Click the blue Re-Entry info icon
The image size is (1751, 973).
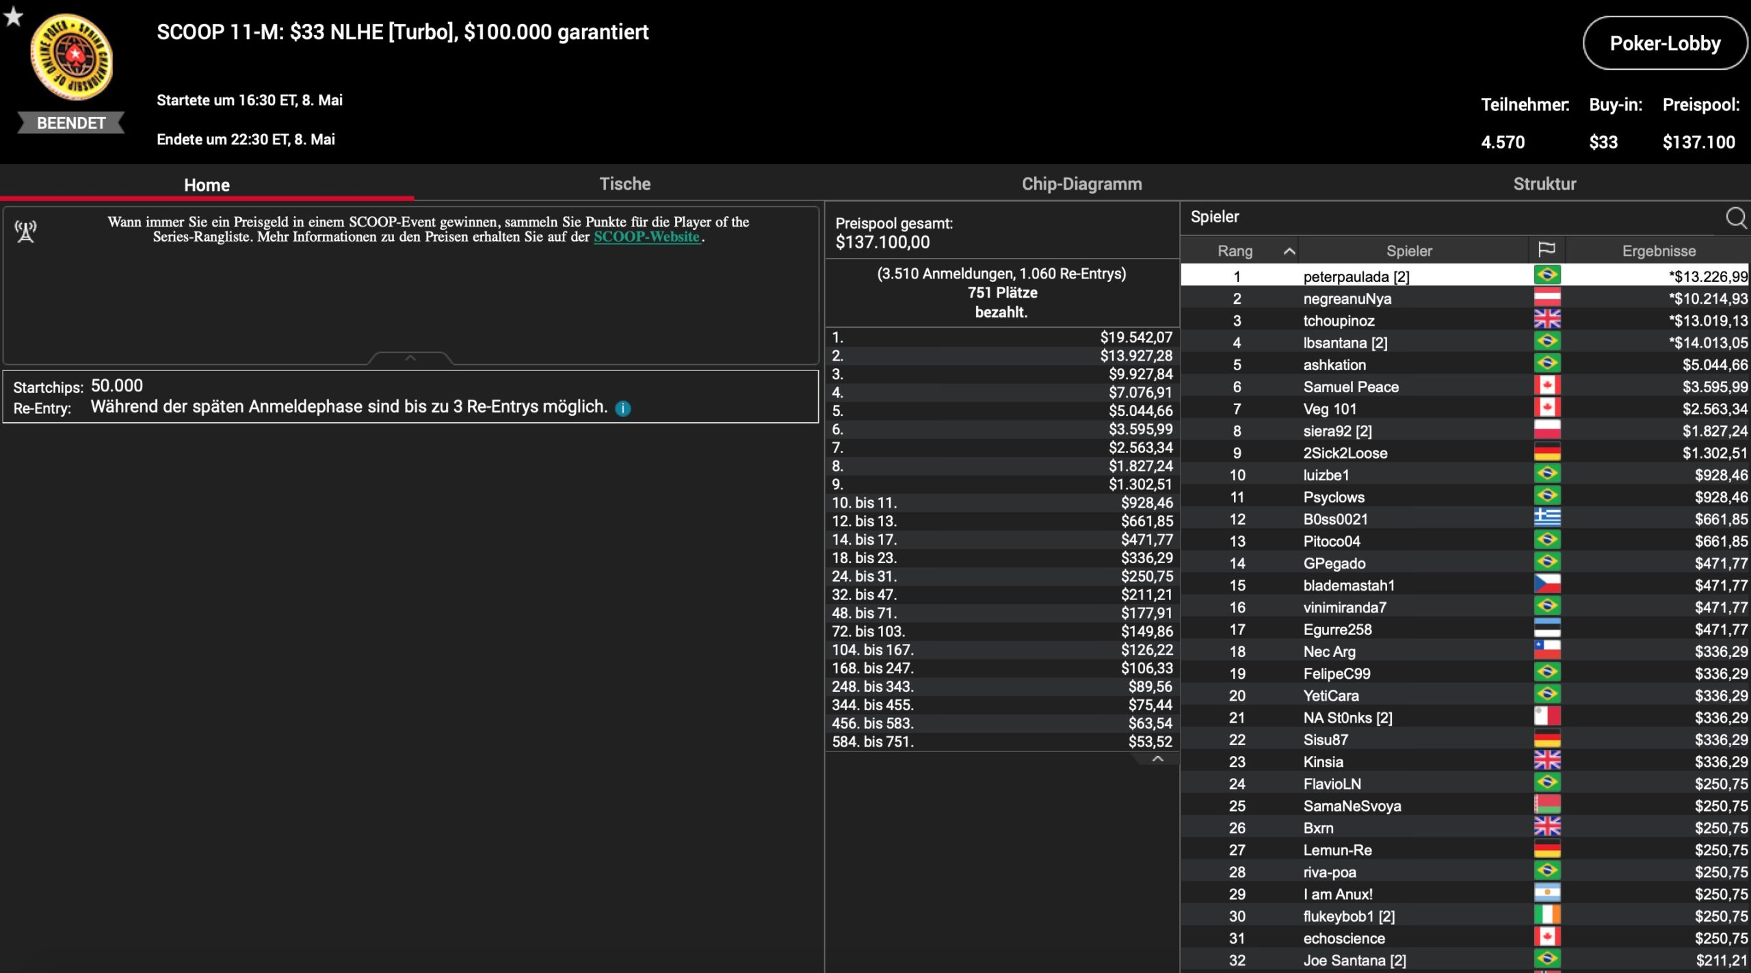(622, 408)
